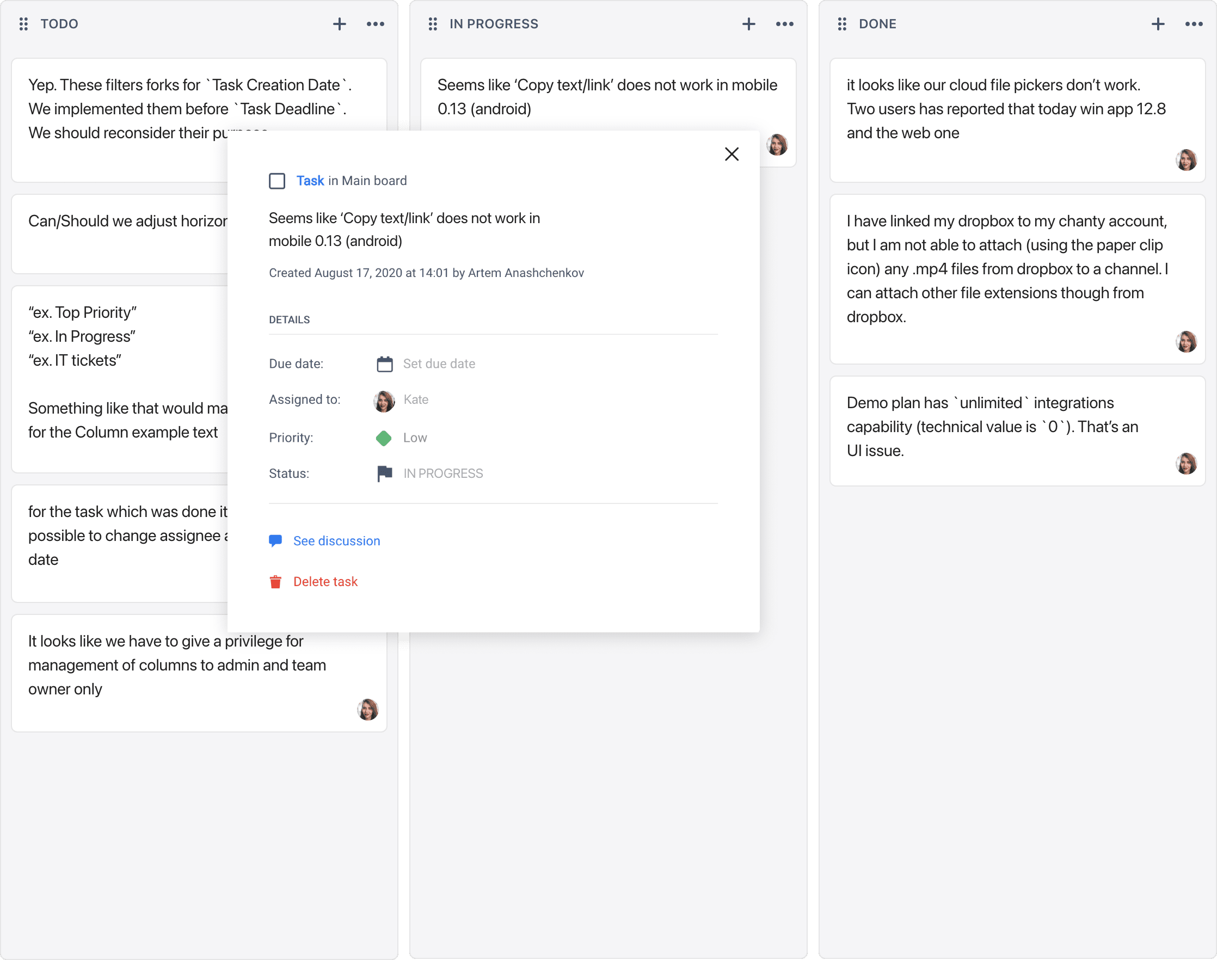The height and width of the screenshot is (960, 1217).
Task: Click the green Low priority diamond
Action: pos(383,439)
